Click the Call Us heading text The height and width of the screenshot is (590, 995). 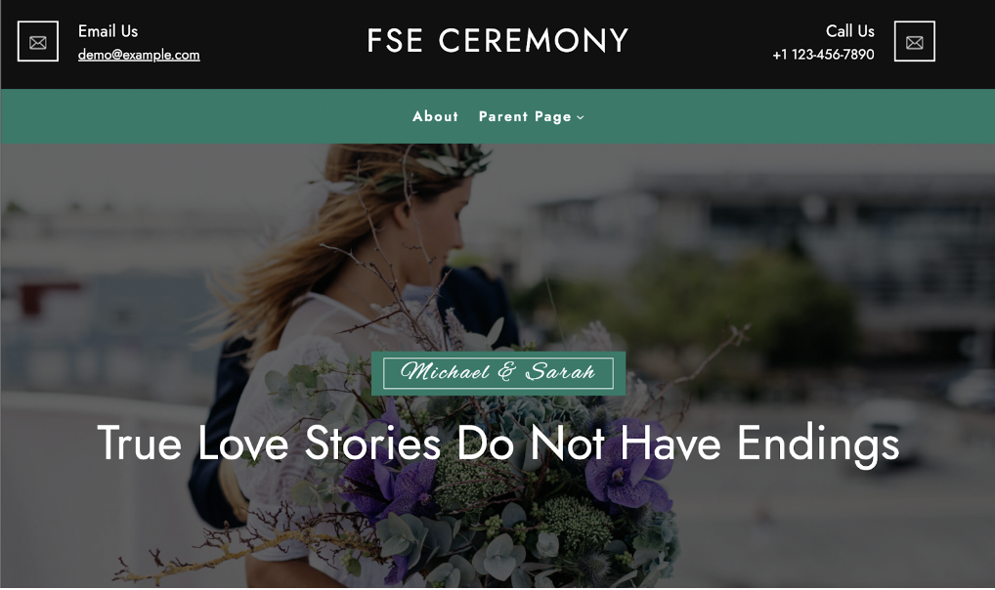(x=849, y=31)
